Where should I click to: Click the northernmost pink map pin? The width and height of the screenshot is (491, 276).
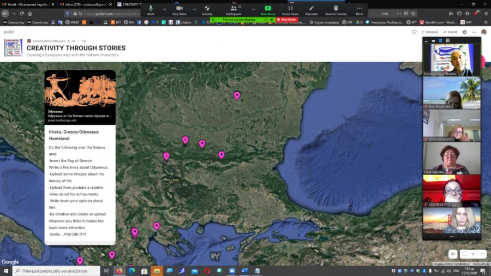(237, 95)
